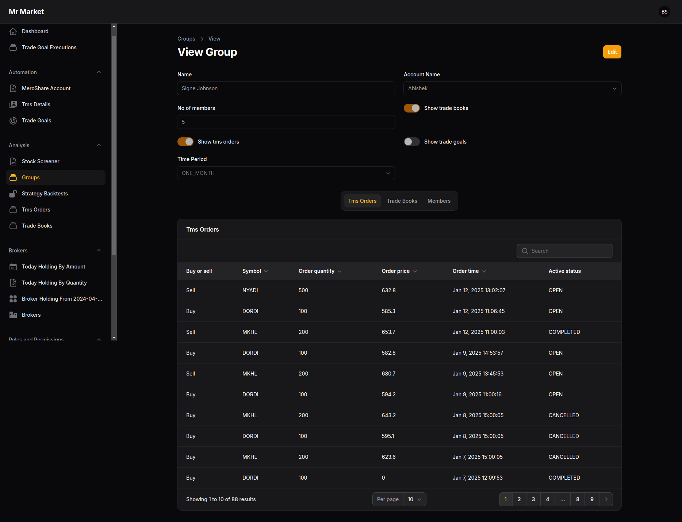Click the search magnifier icon

[525, 251]
